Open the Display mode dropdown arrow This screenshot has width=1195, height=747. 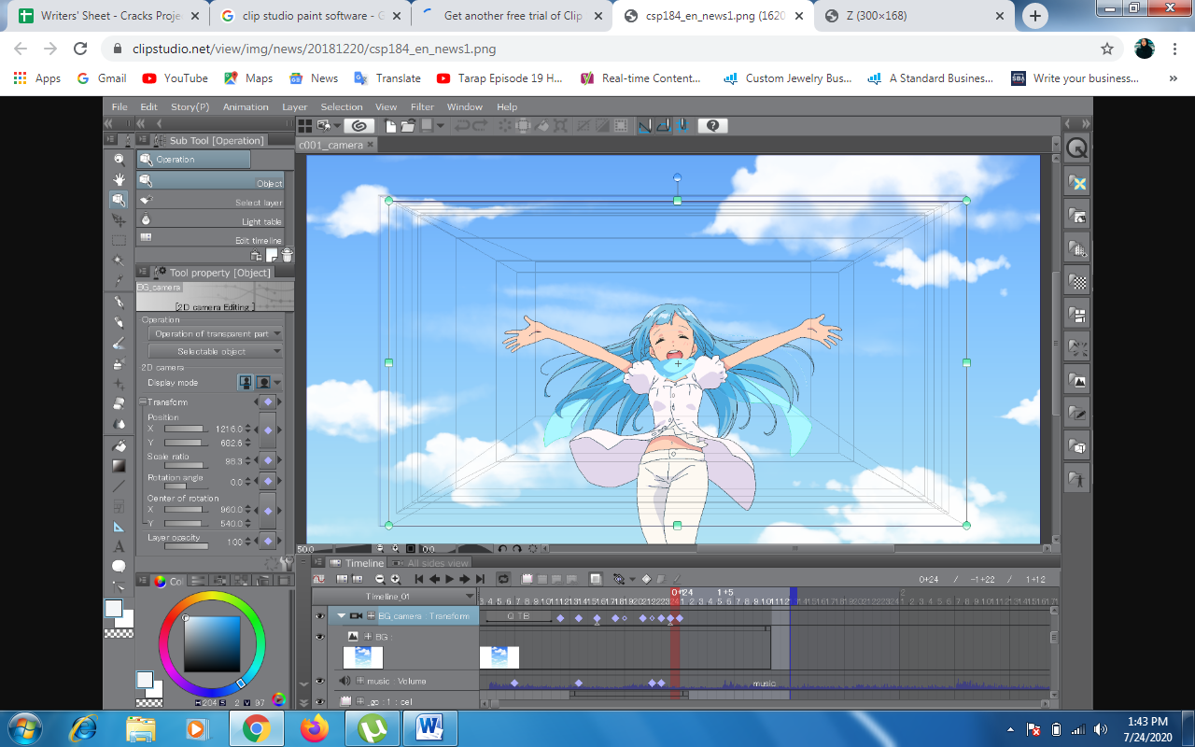tap(277, 383)
